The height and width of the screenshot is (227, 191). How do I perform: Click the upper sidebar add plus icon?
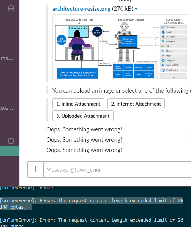11,8
